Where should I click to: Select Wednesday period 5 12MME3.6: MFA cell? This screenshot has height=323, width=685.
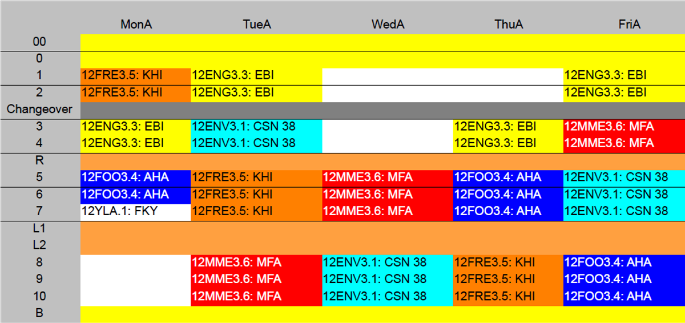pos(388,177)
